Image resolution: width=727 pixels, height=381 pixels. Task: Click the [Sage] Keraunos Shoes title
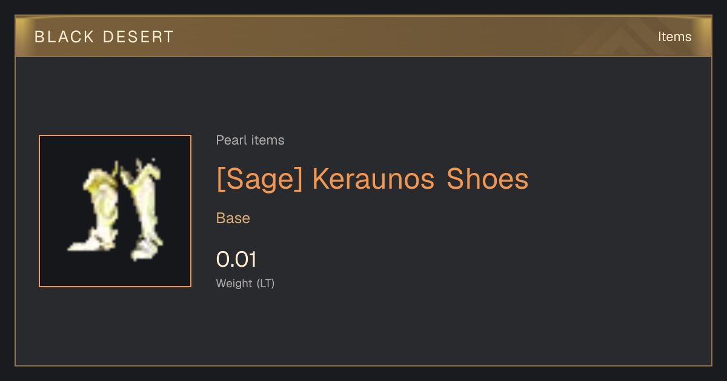pyautogui.click(x=372, y=179)
